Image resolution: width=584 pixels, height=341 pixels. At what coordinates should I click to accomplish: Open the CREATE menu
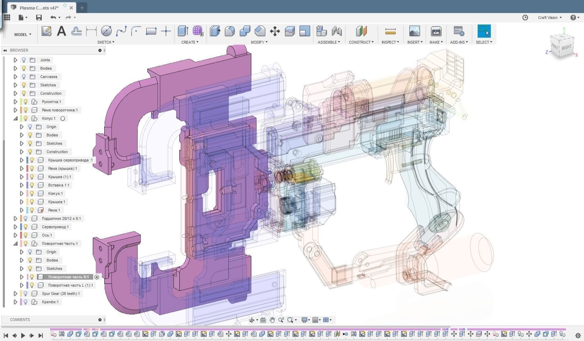(190, 42)
